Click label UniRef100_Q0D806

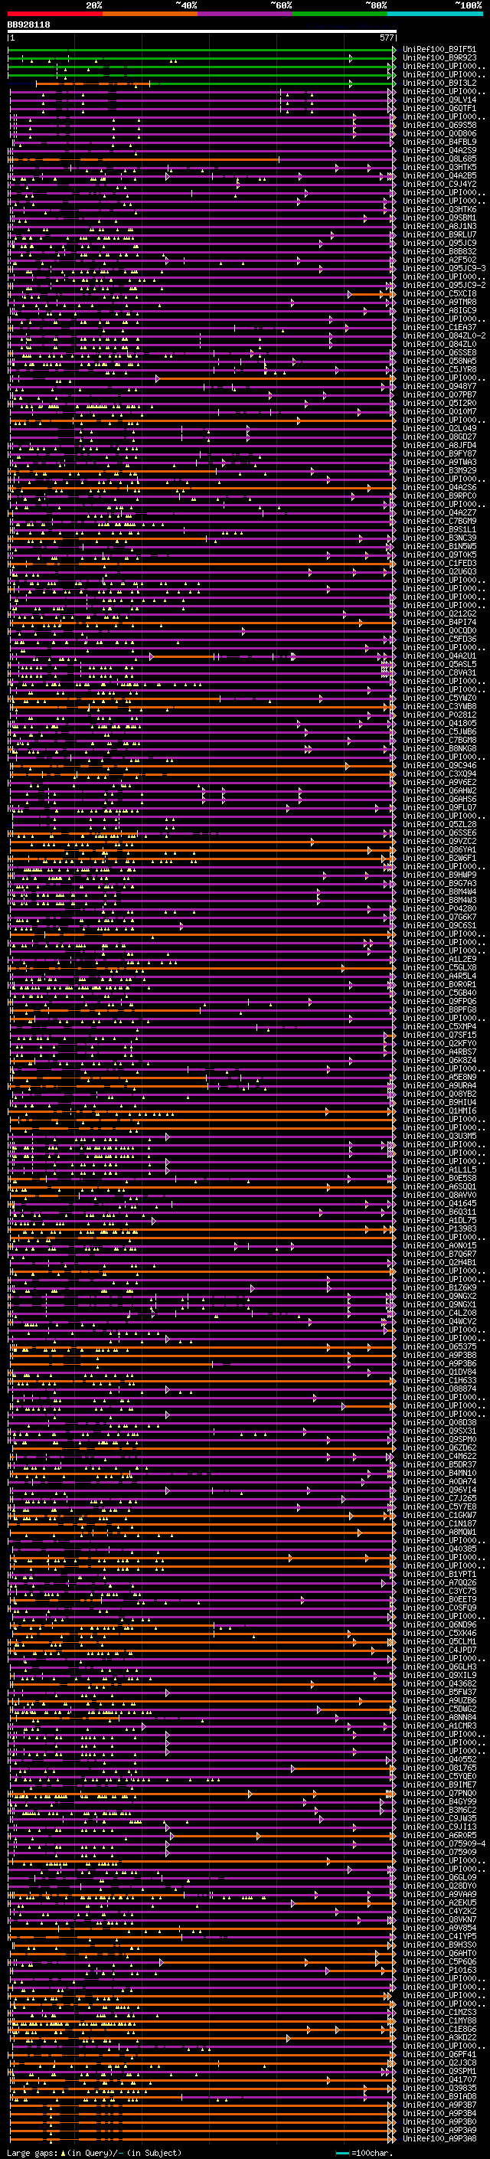439,133
